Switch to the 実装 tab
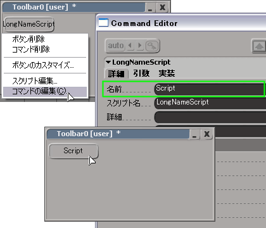The image size is (266, 228). click(167, 73)
